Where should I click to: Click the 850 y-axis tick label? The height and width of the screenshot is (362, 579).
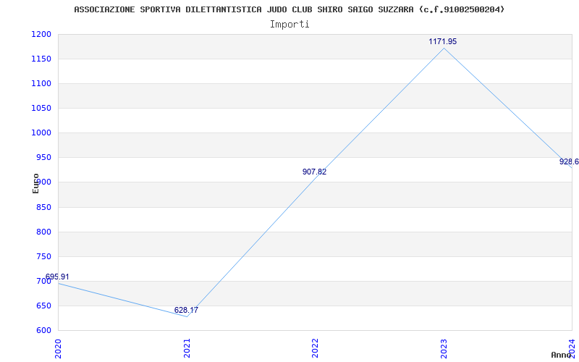(43, 207)
